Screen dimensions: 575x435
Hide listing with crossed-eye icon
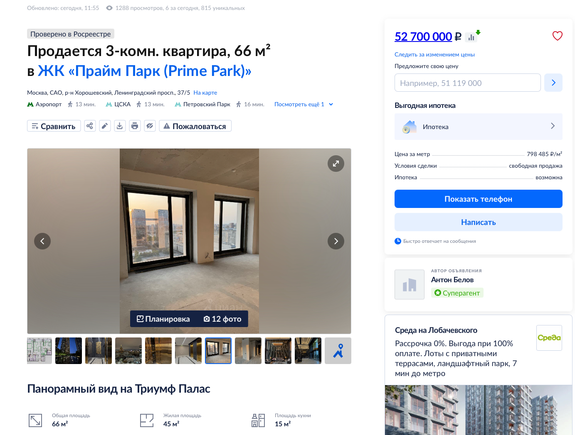coord(150,126)
